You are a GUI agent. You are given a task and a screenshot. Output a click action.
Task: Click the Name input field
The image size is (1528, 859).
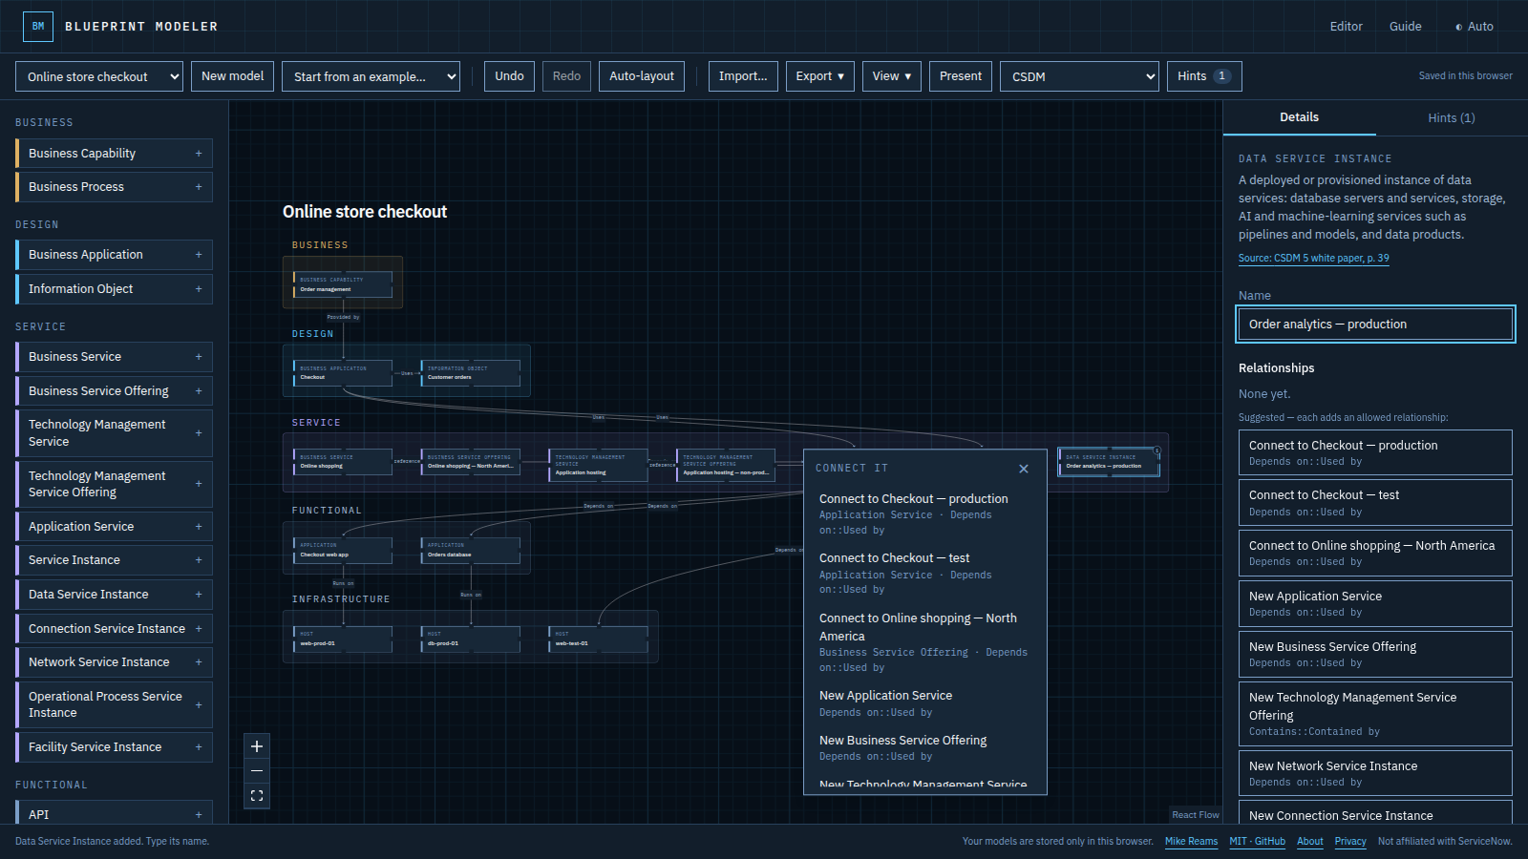click(1375, 325)
